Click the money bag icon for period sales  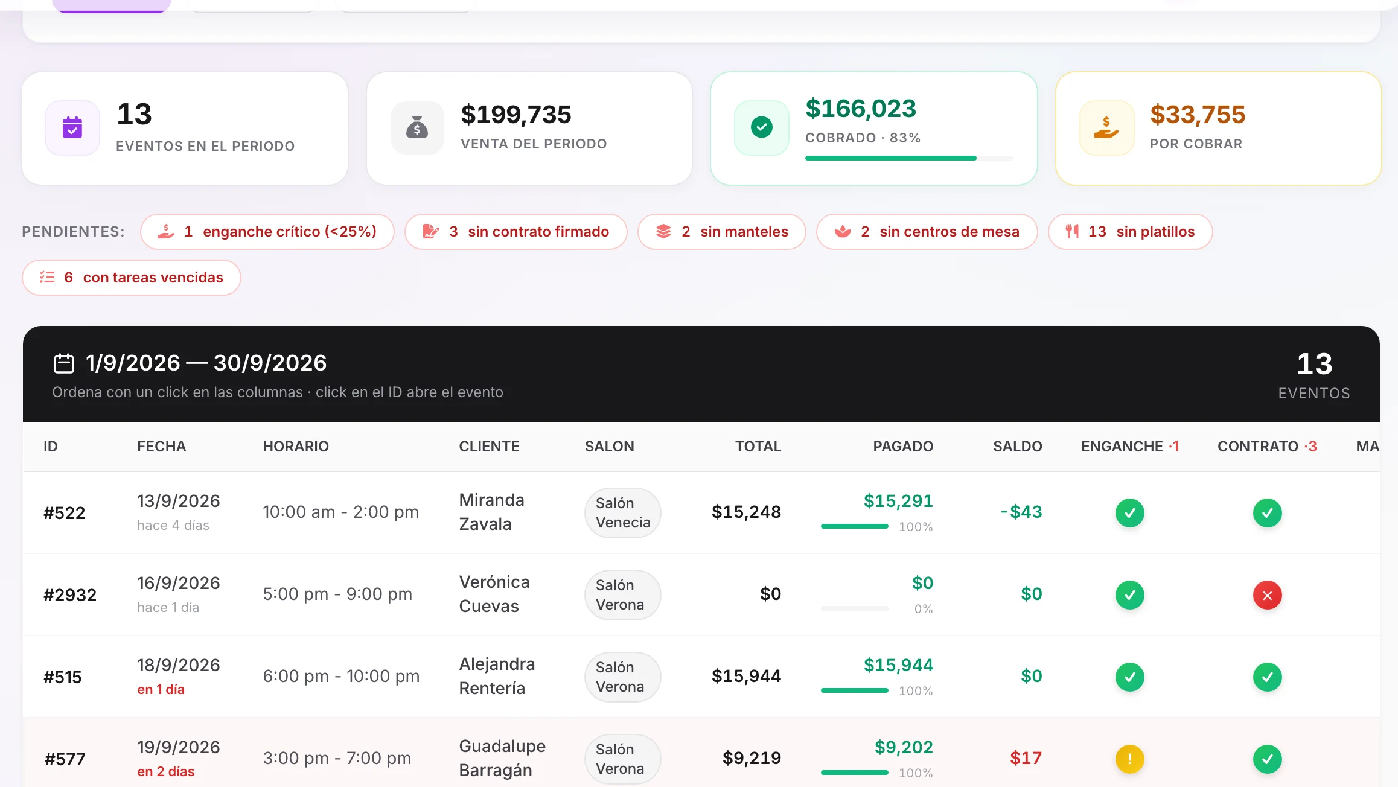click(x=417, y=128)
